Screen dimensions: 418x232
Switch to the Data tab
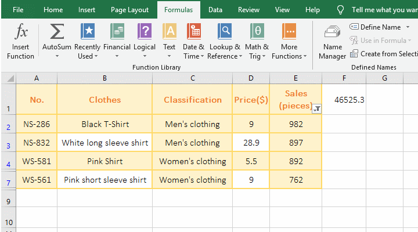coord(215,10)
